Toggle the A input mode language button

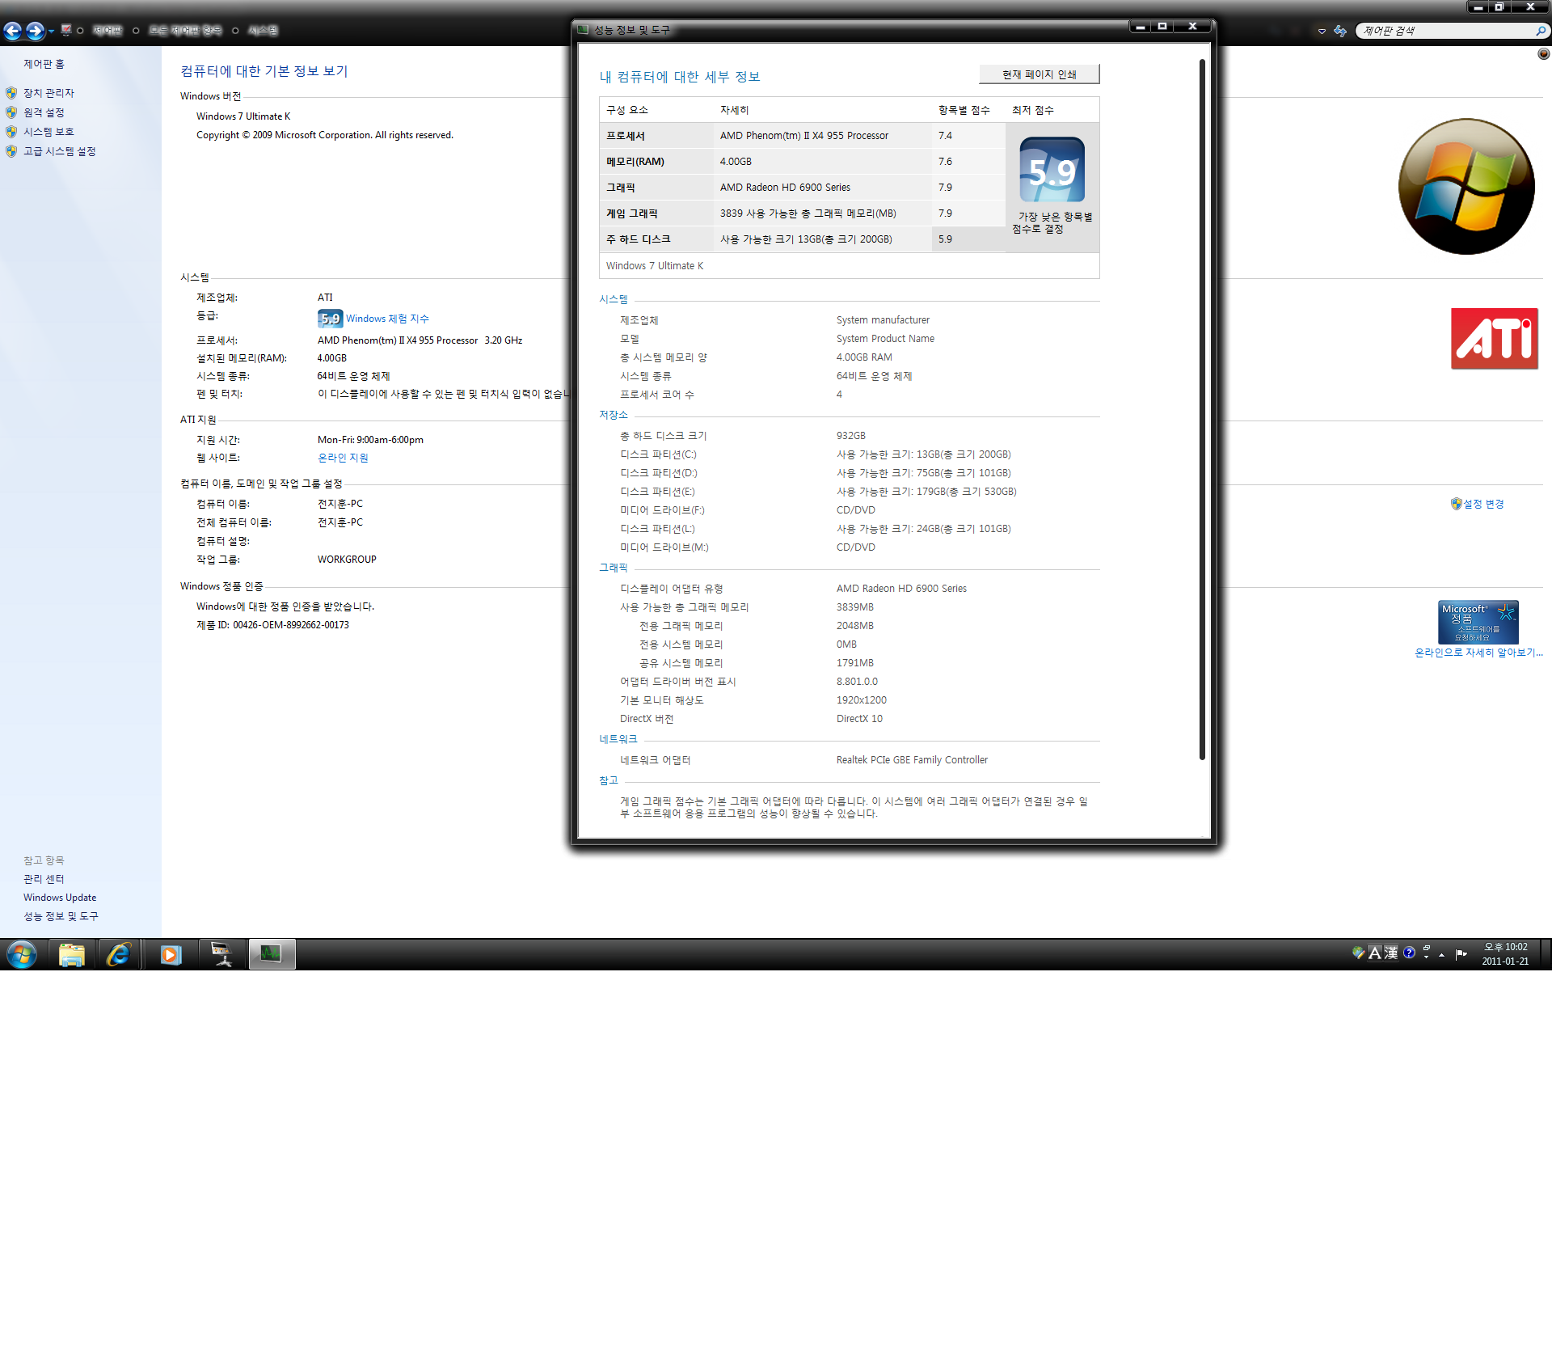tap(1374, 953)
